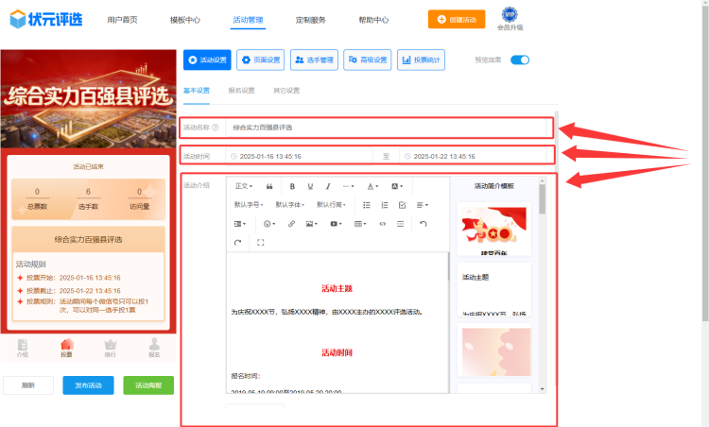This screenshot has width=709, height=427.
Task: Click the 创建活动 button
Action: click(457, 20)
